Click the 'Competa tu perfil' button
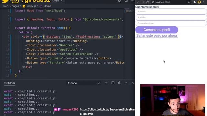This screenshot has width=207, height=116. click(x=157, y=30)
